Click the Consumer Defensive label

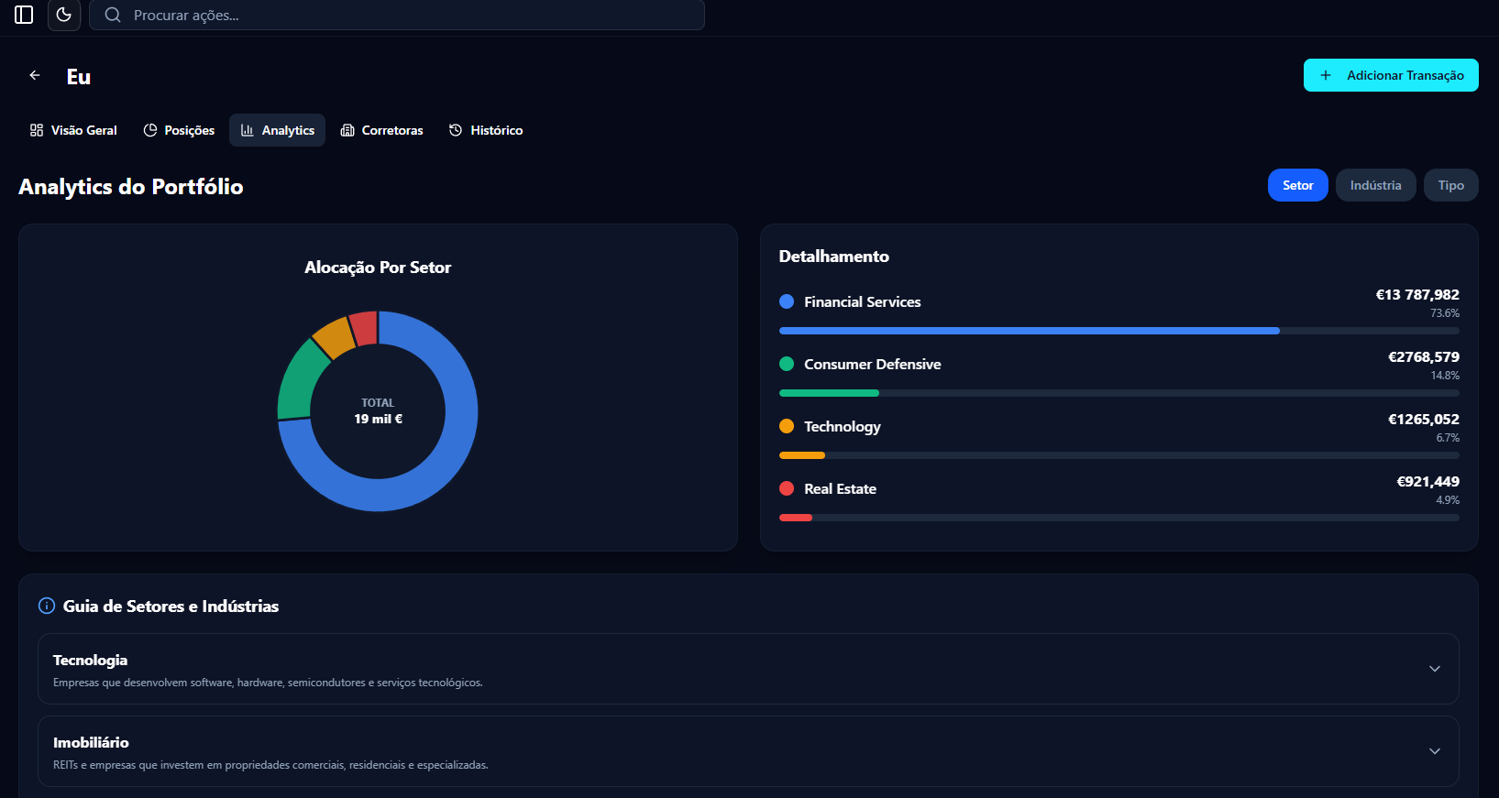click(x=873, y=364)
